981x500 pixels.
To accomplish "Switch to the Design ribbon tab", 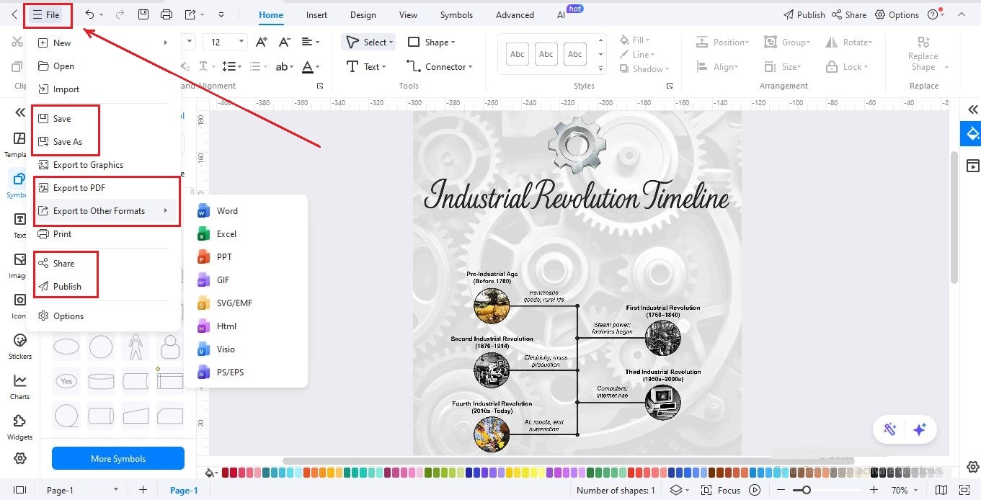I will pos(363,14).
